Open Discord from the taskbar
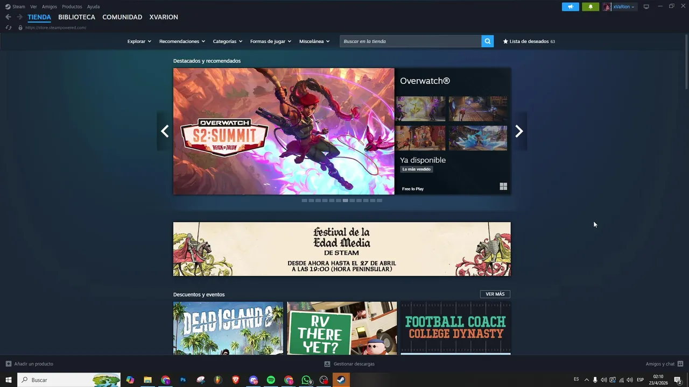 point(254,380)
